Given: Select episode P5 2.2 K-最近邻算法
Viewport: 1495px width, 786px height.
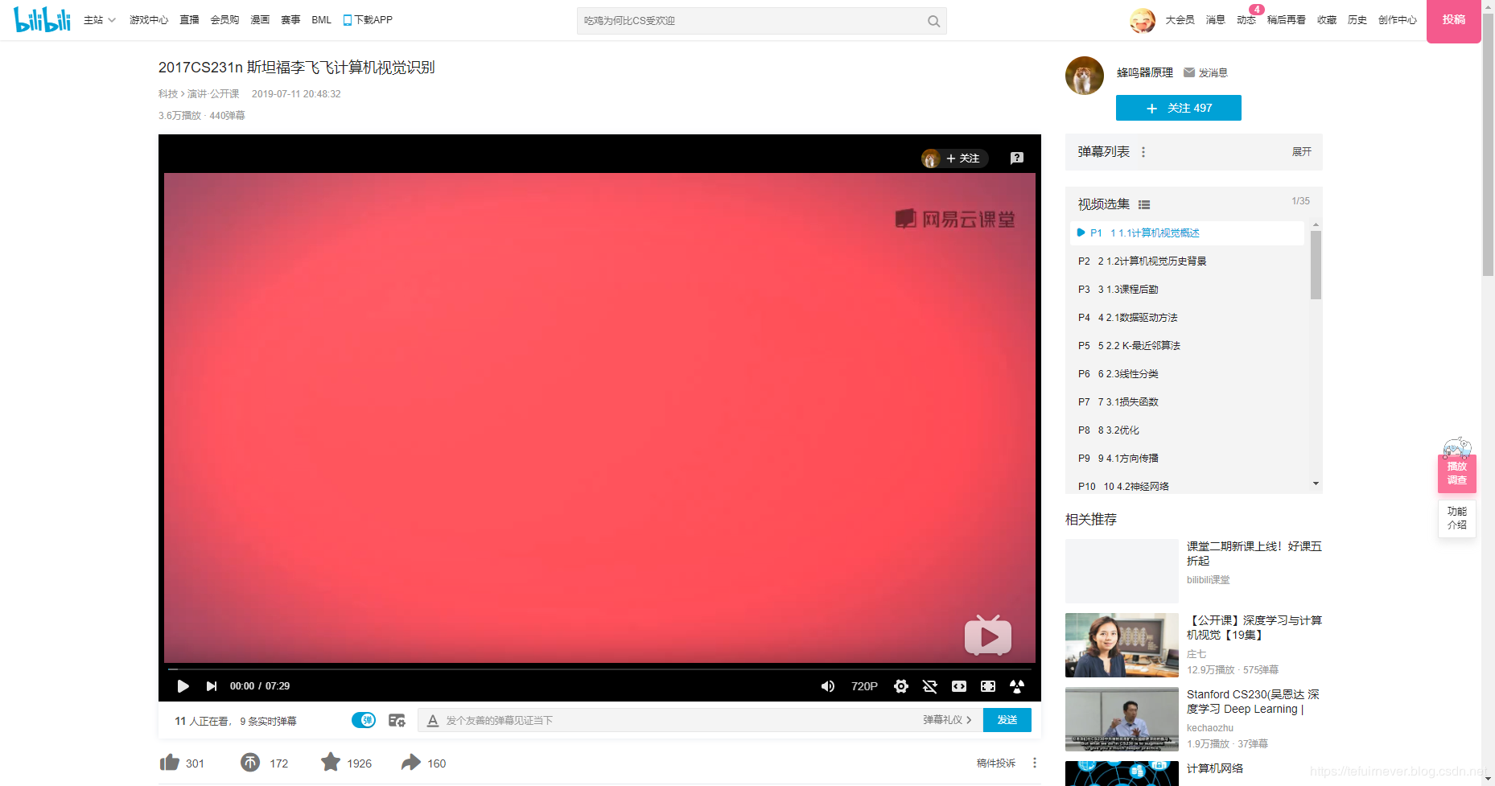Looking at the screenshot, I should [x=1187, y=346].
